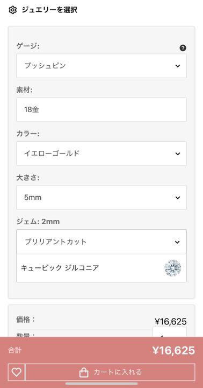The height and width of the screenshot is (388, 203).
Task: Open the ゲージ dropdown showing プッシュピン
Action: click(102, 66)
